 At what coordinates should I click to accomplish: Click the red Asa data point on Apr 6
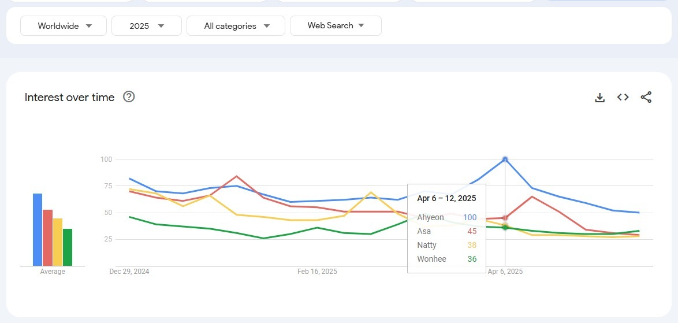click(x=505, y=218)
